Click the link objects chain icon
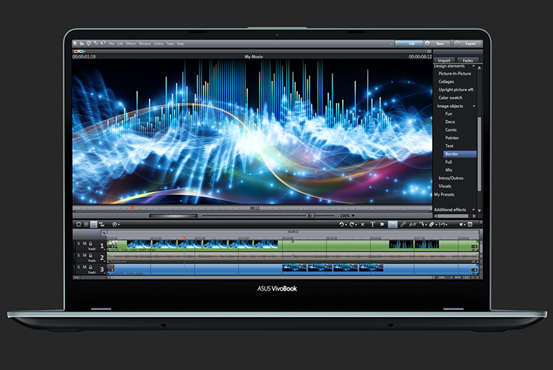The image size is (553, 370). [x=403, y=224]
